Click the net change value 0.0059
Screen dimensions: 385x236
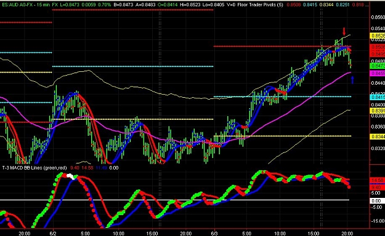(88, 5)
